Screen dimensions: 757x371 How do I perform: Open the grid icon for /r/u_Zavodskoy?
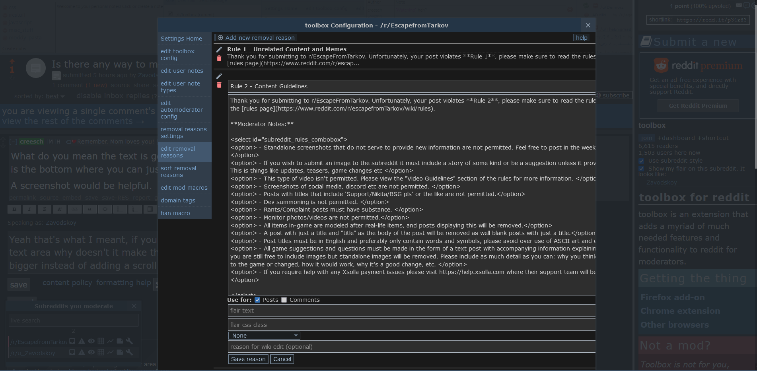coord(101,352)
